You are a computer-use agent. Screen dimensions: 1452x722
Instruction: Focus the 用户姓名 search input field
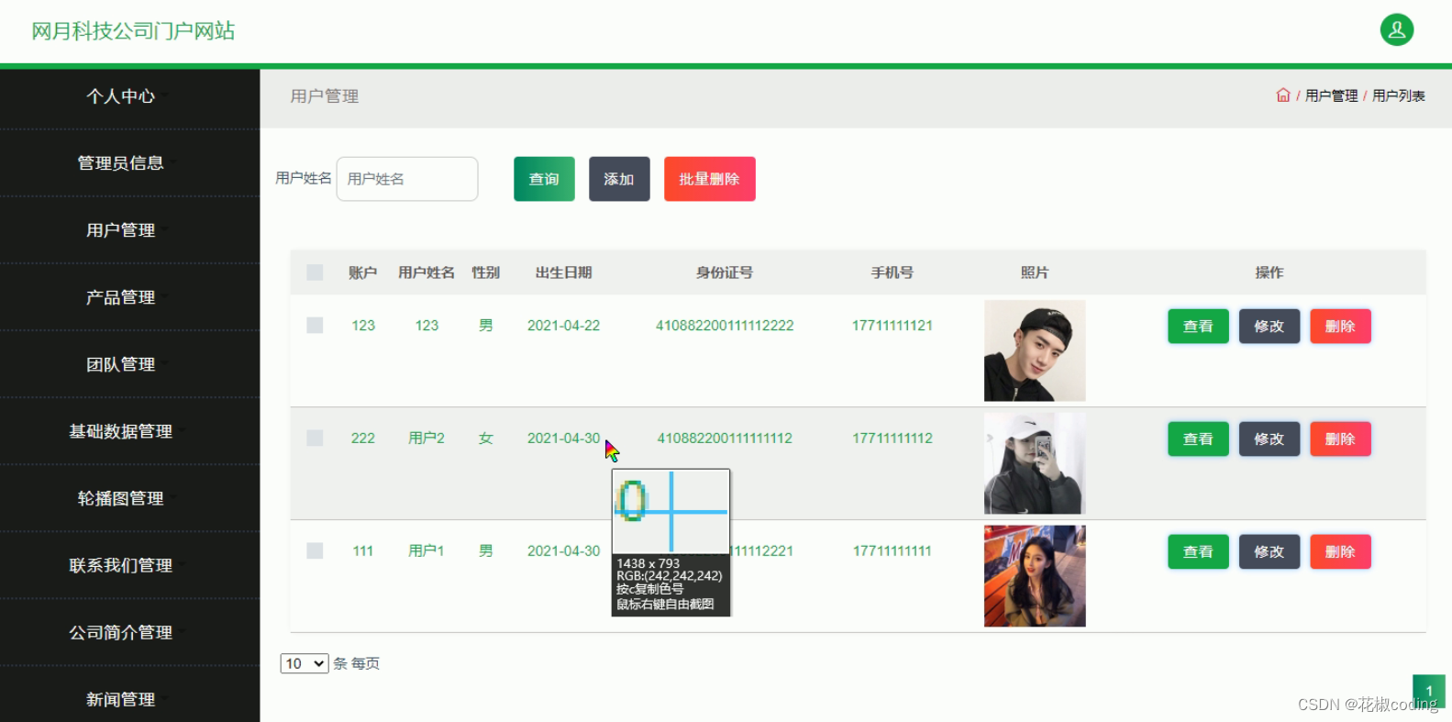pos(407,179)
